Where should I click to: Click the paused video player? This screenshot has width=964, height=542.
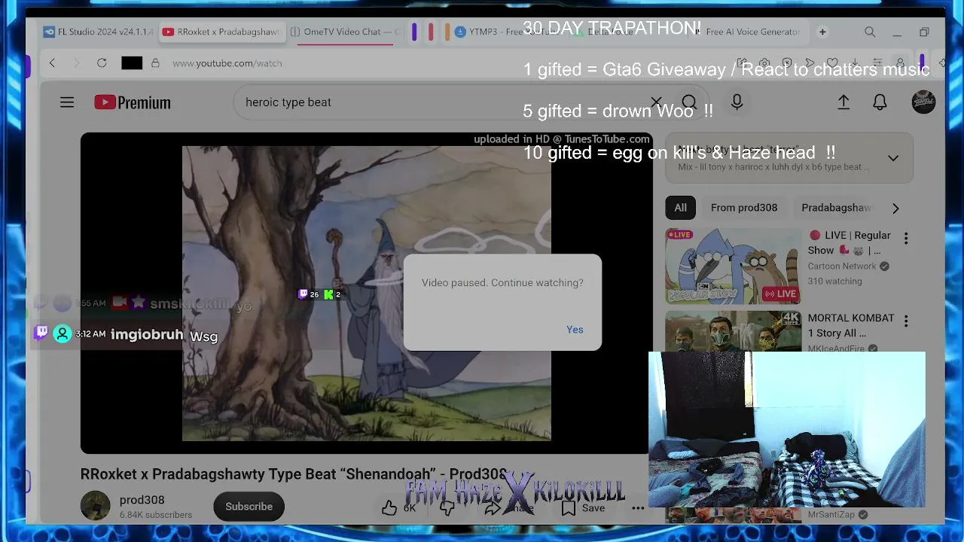367,293
